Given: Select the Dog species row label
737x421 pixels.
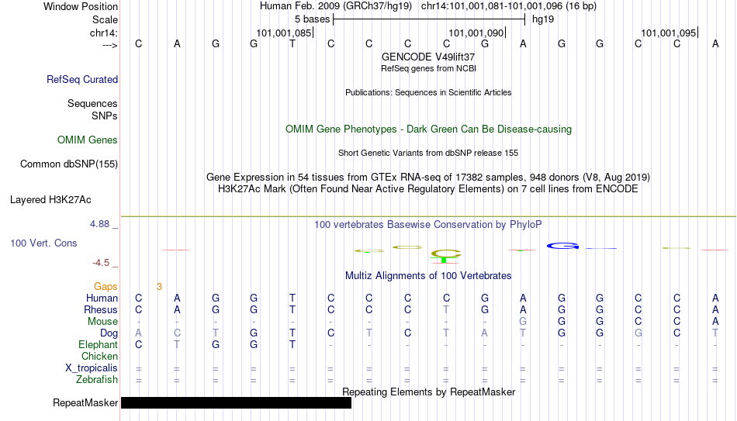Looking at the screenshot, I should [x=109, y=333].
